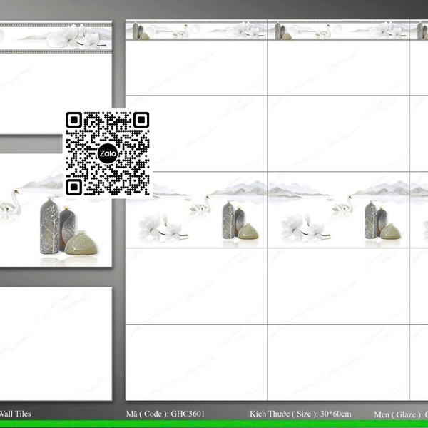
Task: Click the "Kích Thước ( Size ): 30*60cm" text
Action: (300, 414)
